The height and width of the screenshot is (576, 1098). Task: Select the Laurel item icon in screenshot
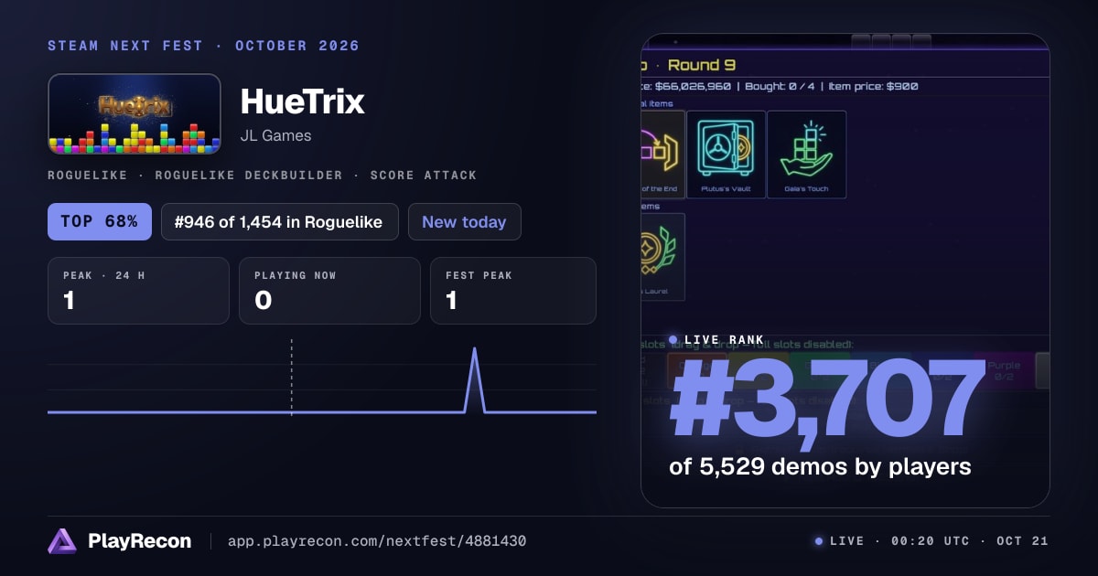pyautogui.click(x=662, y=256)
